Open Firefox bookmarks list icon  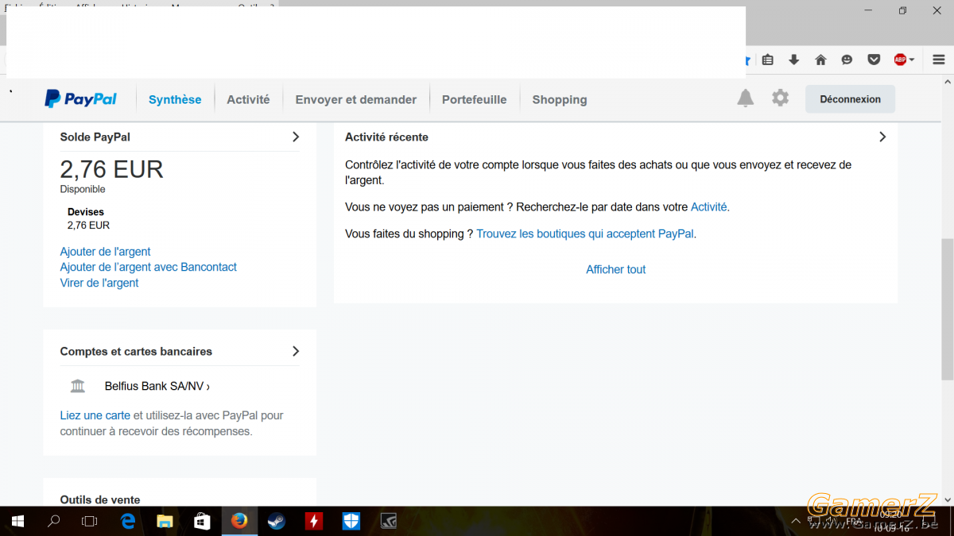pos(767,60)
